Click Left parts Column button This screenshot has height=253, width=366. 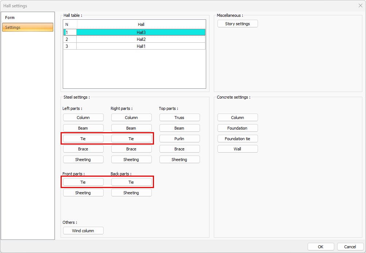(x=83, y=118)
